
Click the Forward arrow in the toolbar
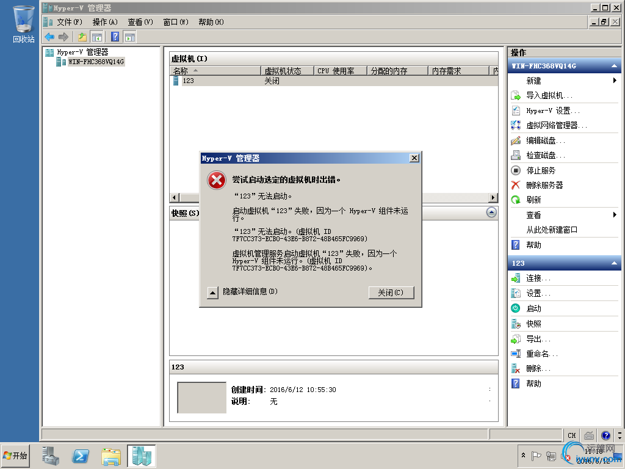(63, 37)
